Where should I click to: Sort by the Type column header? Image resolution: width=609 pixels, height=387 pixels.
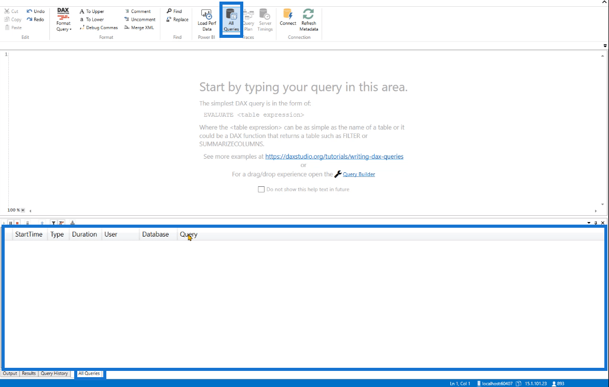[57, 234]
